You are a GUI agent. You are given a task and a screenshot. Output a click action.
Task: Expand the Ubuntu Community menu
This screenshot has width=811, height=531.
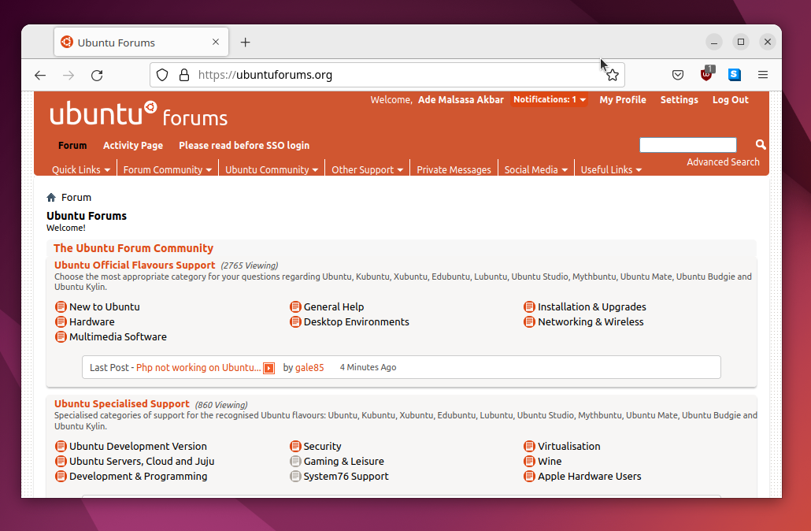[x=272, y=169]
